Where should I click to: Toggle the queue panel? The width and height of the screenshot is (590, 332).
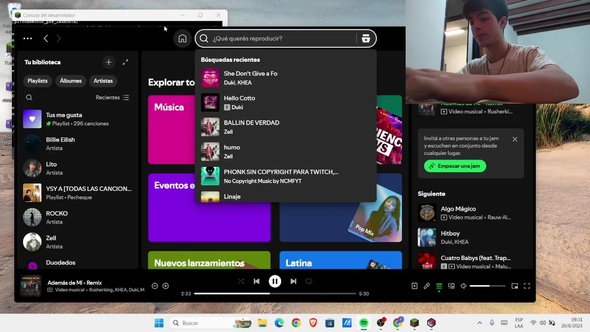click(439, 286)
